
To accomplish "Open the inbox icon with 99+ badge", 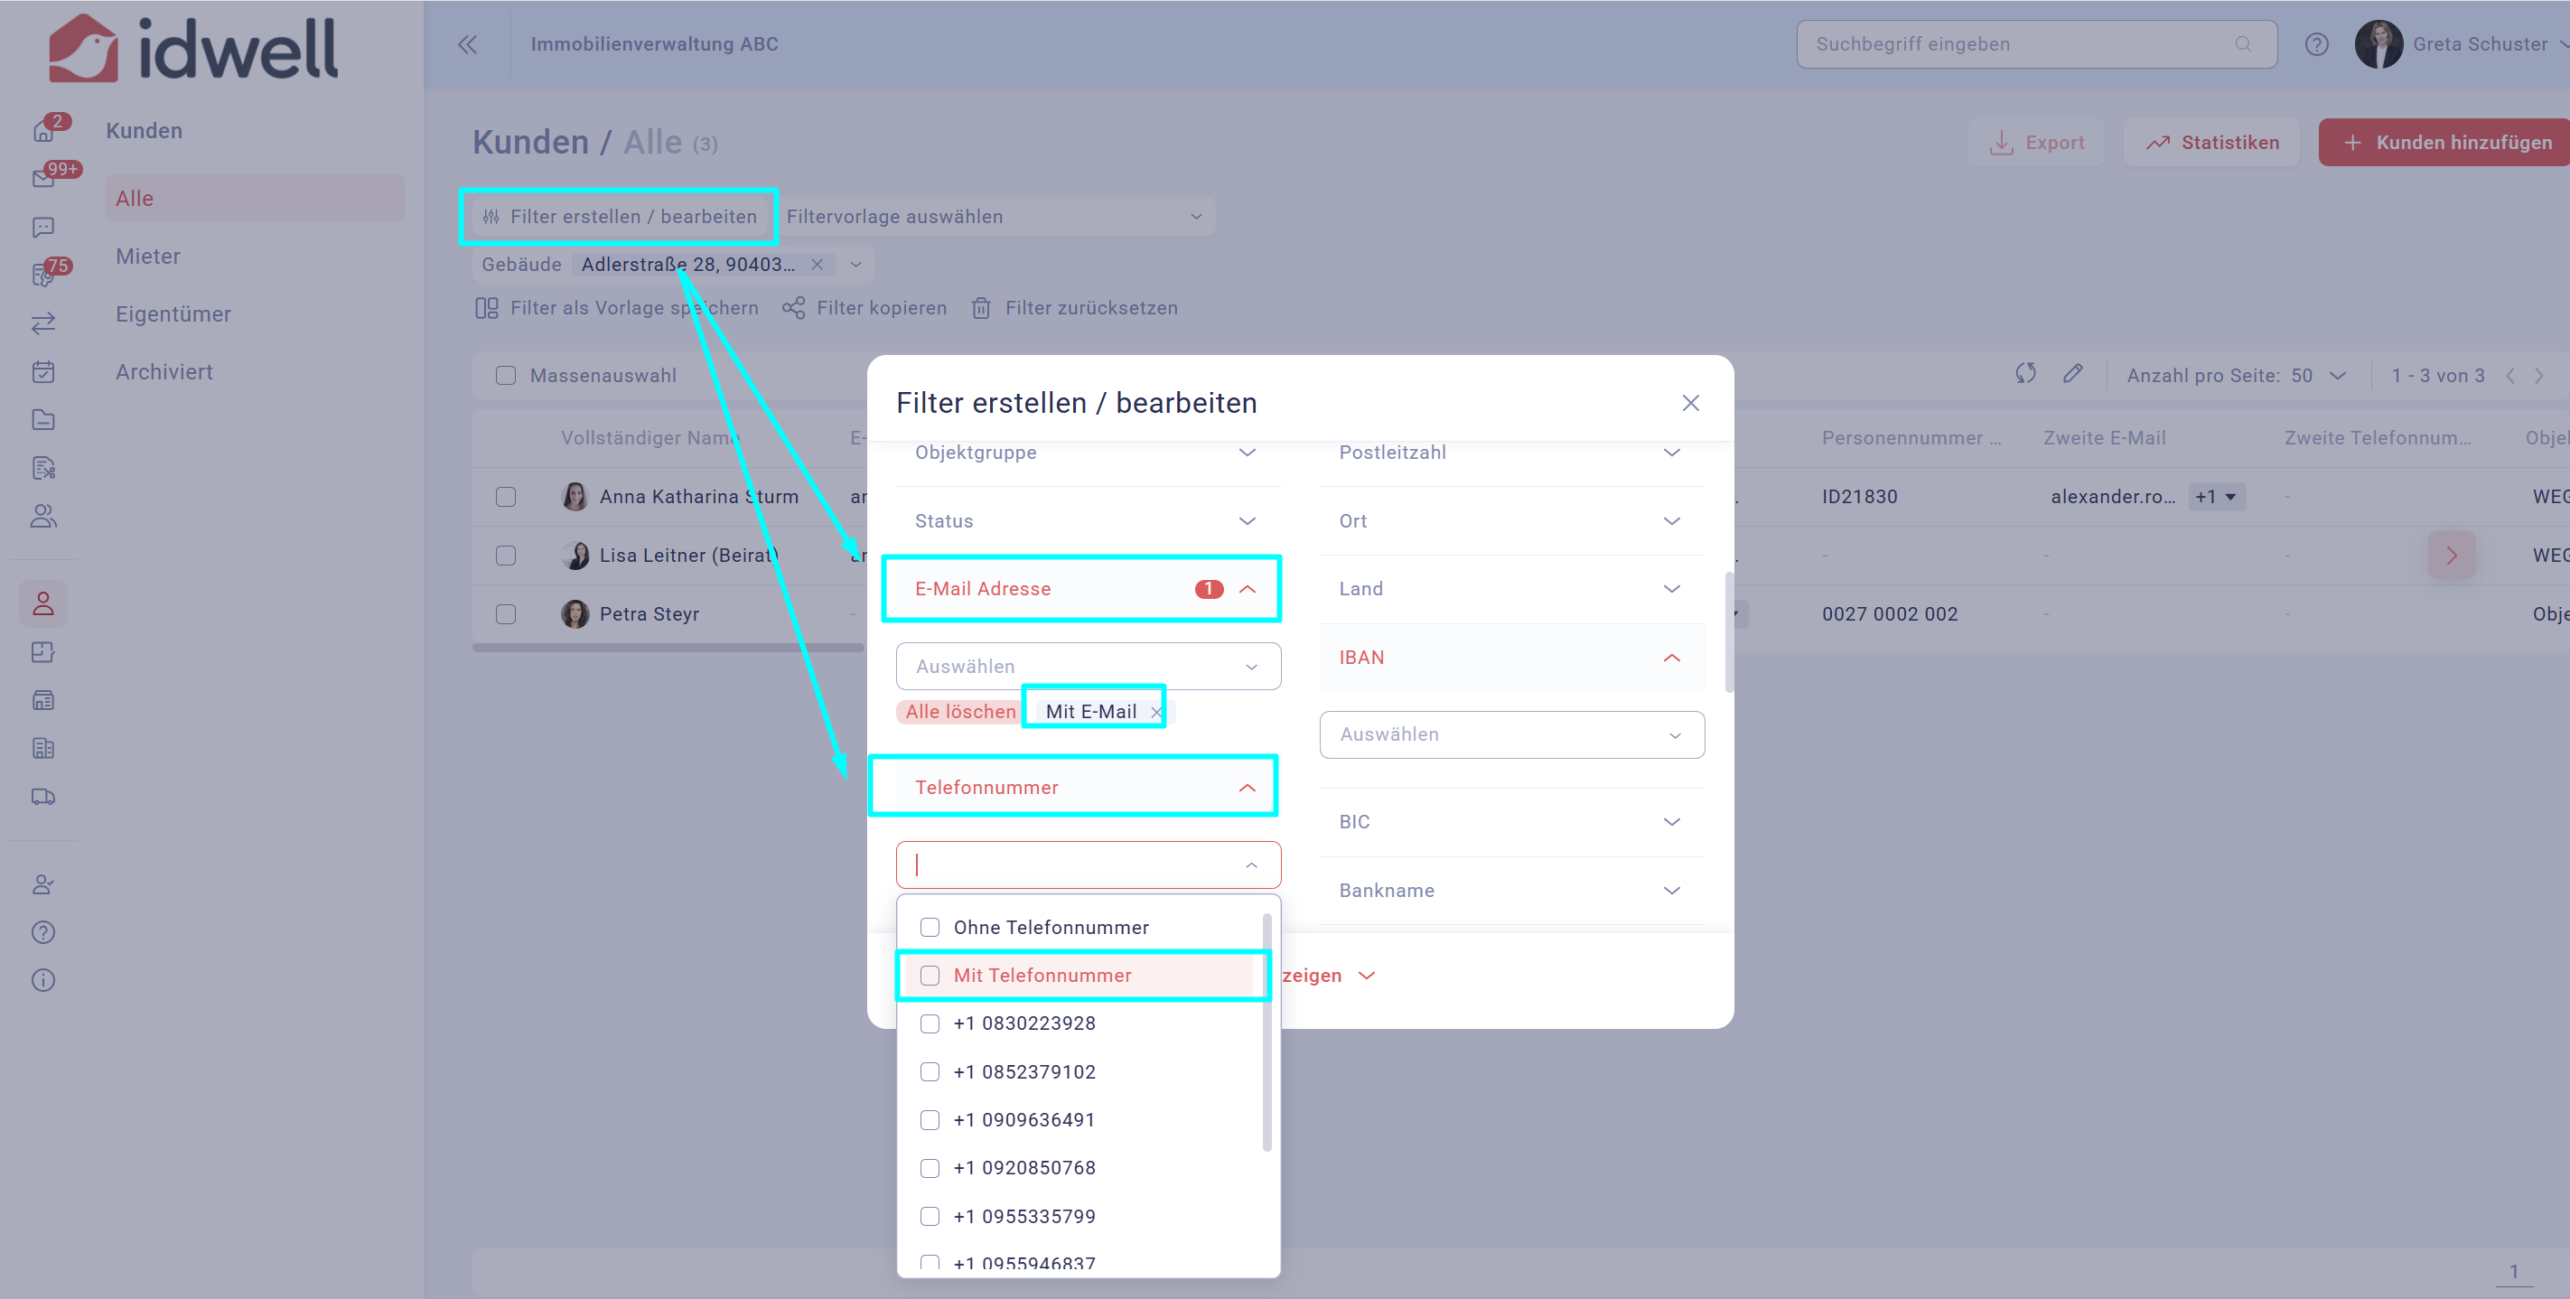I will tap(44, 179).
